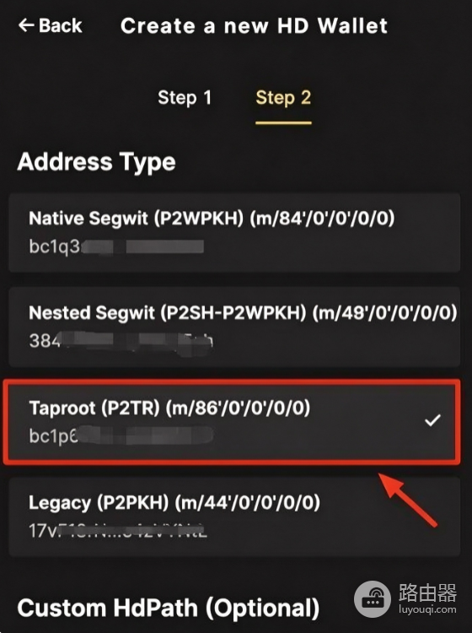The height and width of the screenshot is (633, 472).
Task: Click the Address Type heading
Action: (96, 163)
